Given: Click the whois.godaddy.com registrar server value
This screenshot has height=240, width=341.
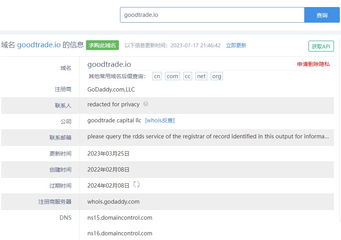Looking at the screenshot, I should point(113,202).
